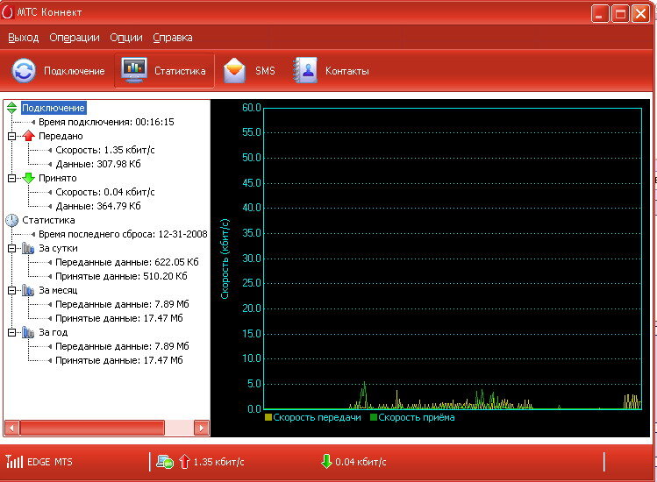The image size is (657, 482).
Task: Click '0.04 кбит/с' in status bar
Action: (x=361, y=462)
